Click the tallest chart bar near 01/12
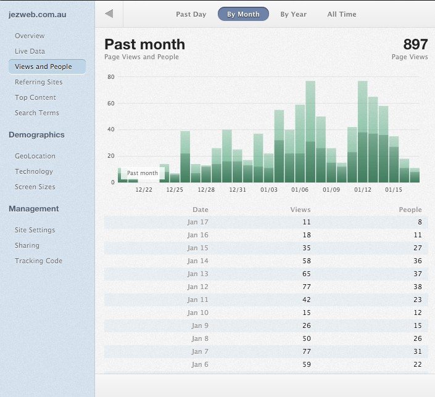435x397 pixels. pyautogui.click(x=362, y=133)
